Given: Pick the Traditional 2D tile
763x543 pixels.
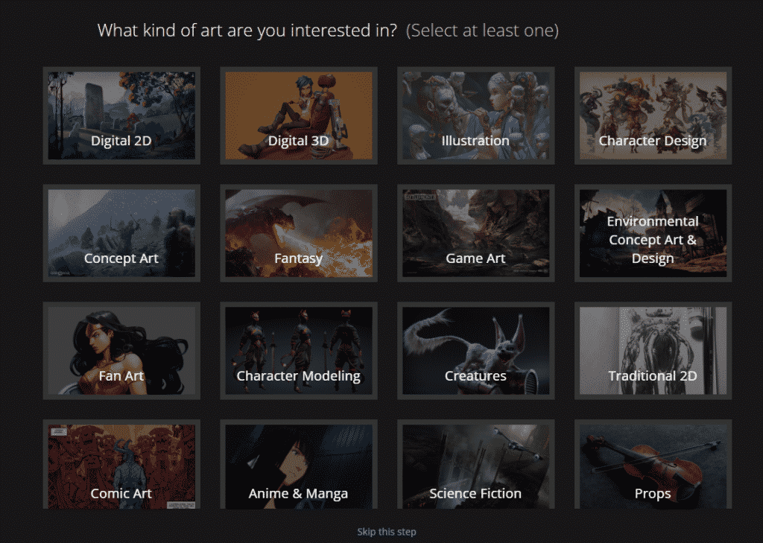Looking at the screenshot, I should (653, 351).
